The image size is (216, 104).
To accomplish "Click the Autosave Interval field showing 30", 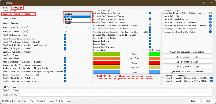I will point(76,32).
